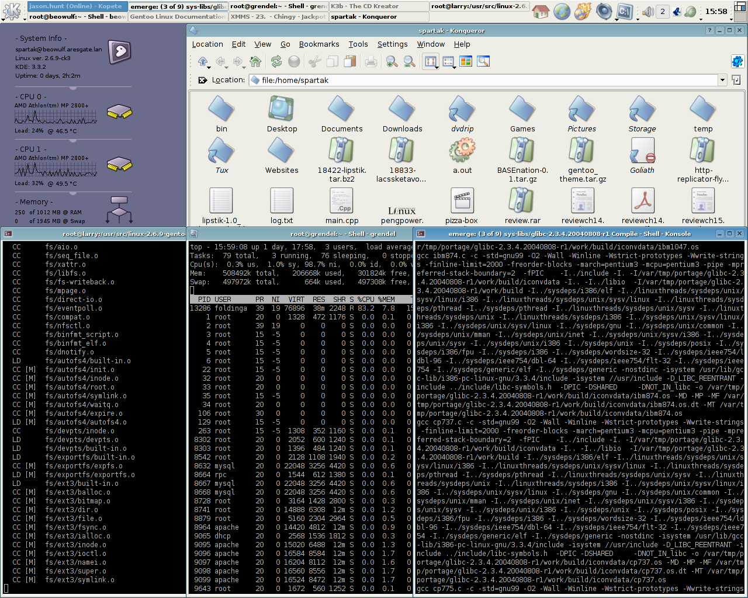
Task: Click the Print icon in the toolbar
Action: point(370,61)
